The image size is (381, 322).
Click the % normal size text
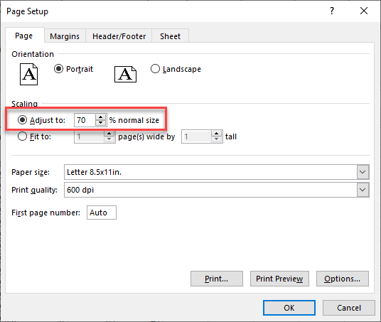134,120
